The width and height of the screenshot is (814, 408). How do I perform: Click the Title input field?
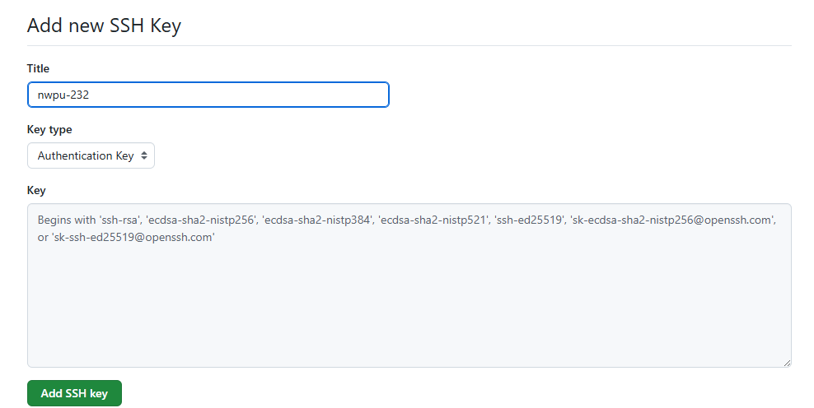pyautogui.click(x=208, y=95)
